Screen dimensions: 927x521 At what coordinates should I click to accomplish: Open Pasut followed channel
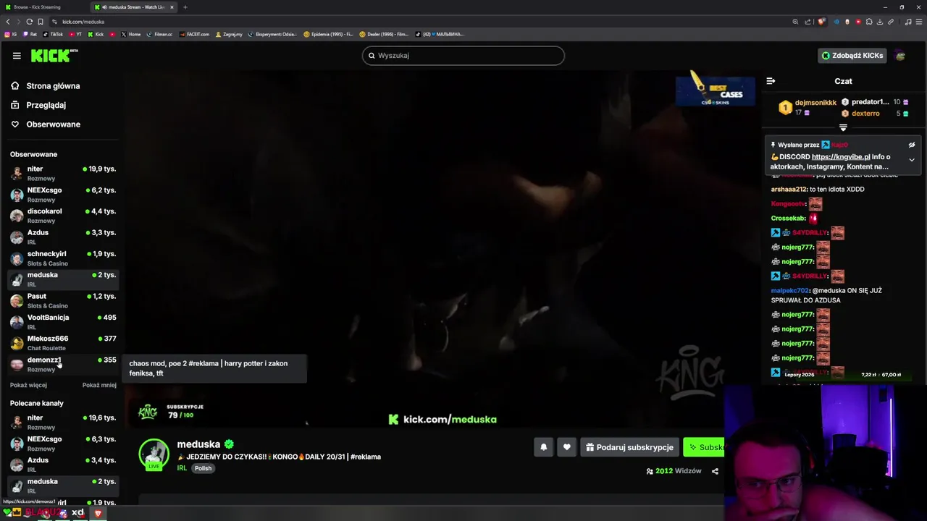pyautogui.click(x=62, y=300)
